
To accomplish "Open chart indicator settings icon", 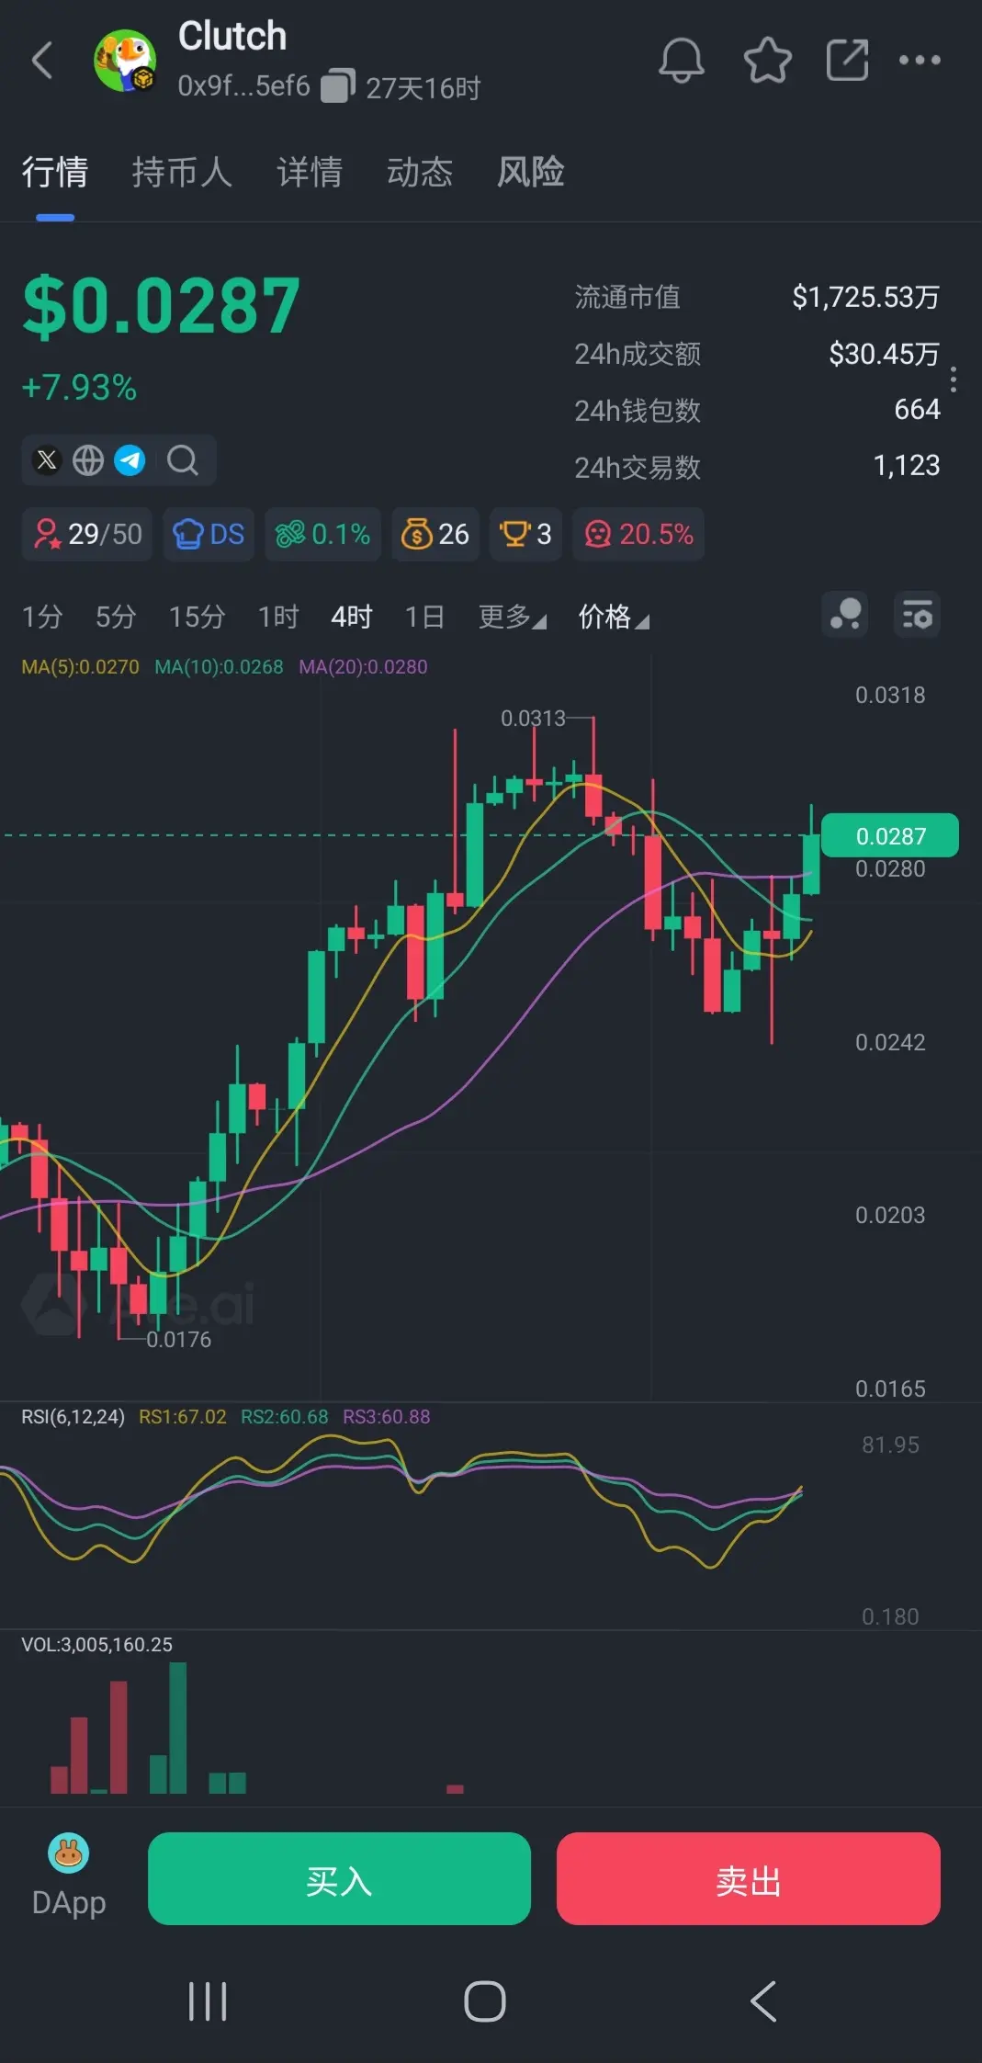I will [x=917, y=615].
